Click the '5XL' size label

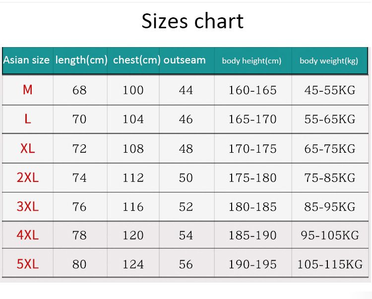27,264
